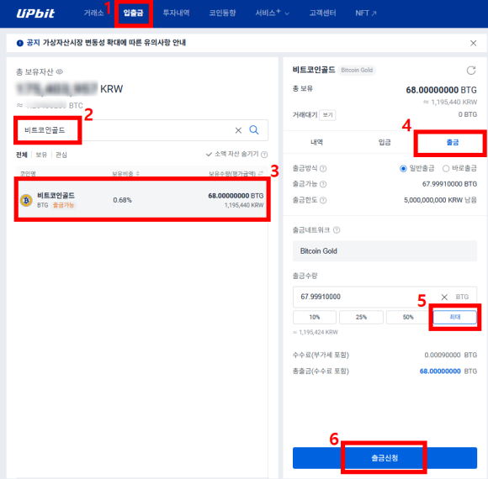This screenshot has height=479, width=488.
Task: Set withdrawal amount to 25%
Action: (x=361, y=318)
